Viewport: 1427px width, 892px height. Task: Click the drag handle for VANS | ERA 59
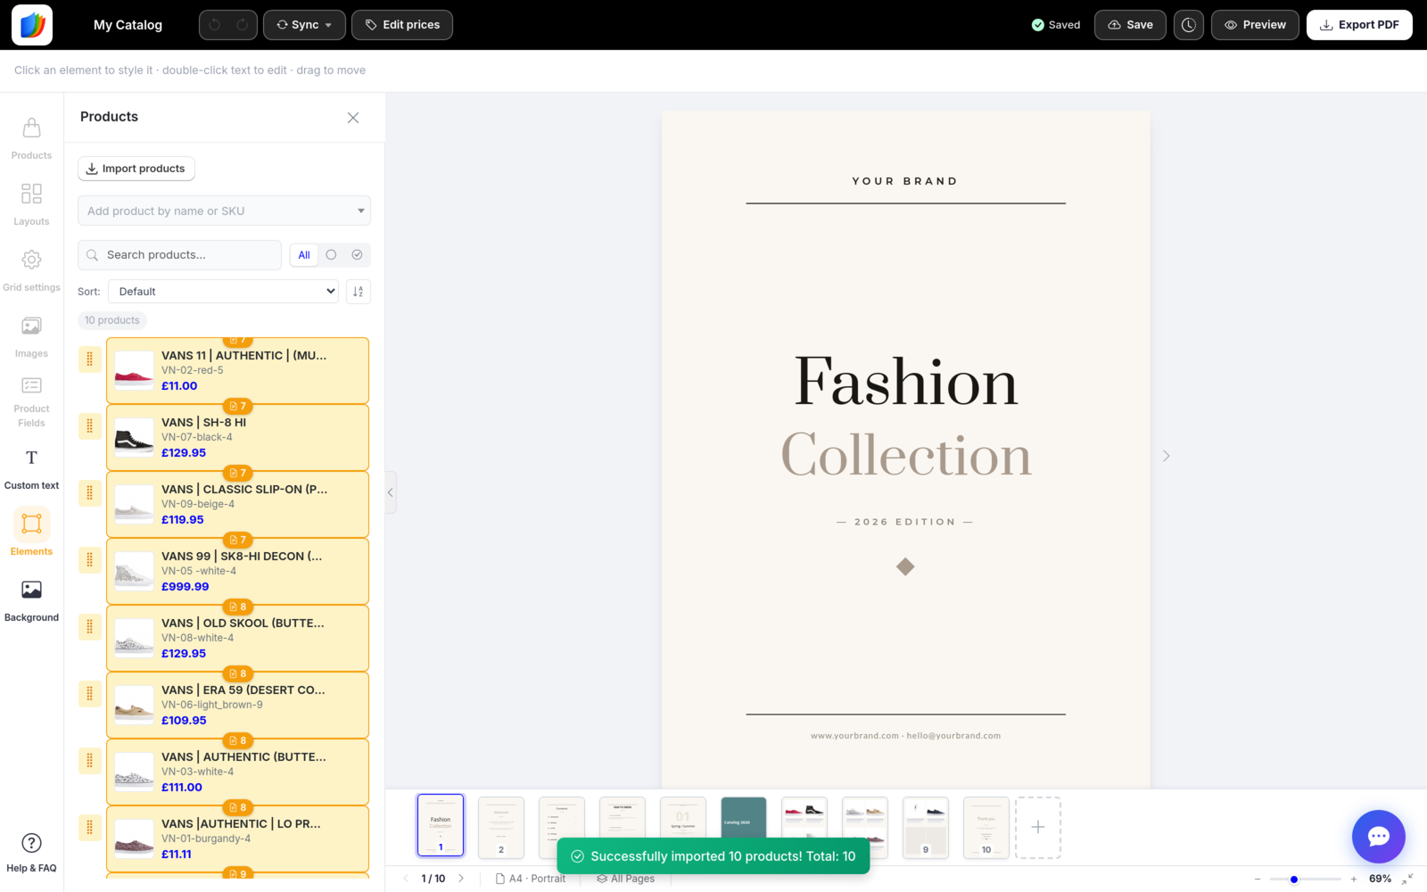89,694
